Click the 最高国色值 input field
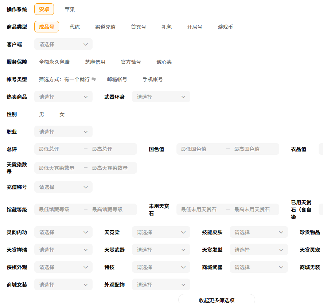This screenshot has width=323, height=303. click(252, 149)
